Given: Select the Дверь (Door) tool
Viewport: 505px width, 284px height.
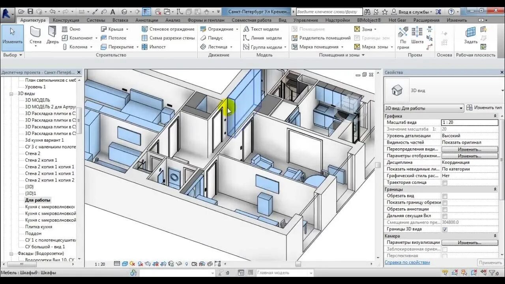Looking at the screenshot, I should tap(52, 35).
